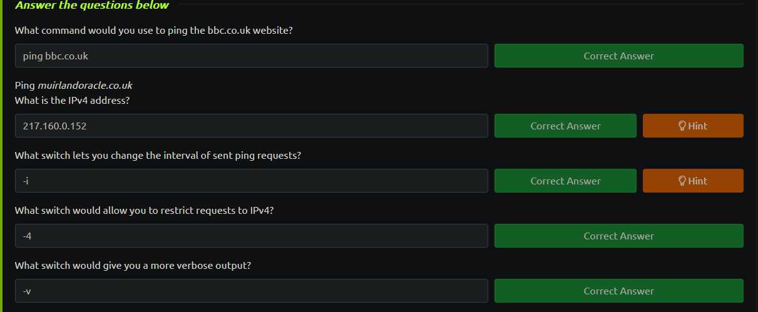Click the question about more verbose output

click(x=133, y=265)
